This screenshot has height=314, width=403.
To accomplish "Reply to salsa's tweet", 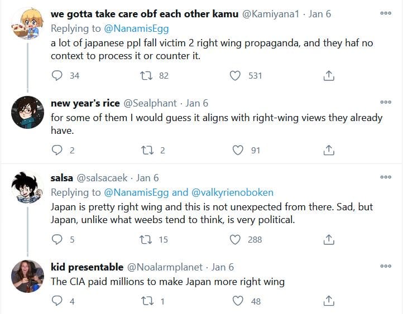I will (x=57, y=239).
